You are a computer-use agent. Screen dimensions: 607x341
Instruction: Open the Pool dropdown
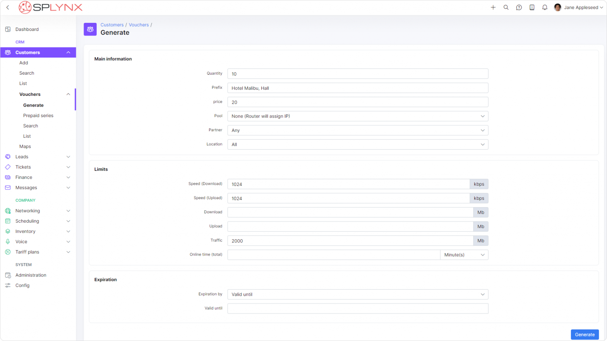point(357,116)
